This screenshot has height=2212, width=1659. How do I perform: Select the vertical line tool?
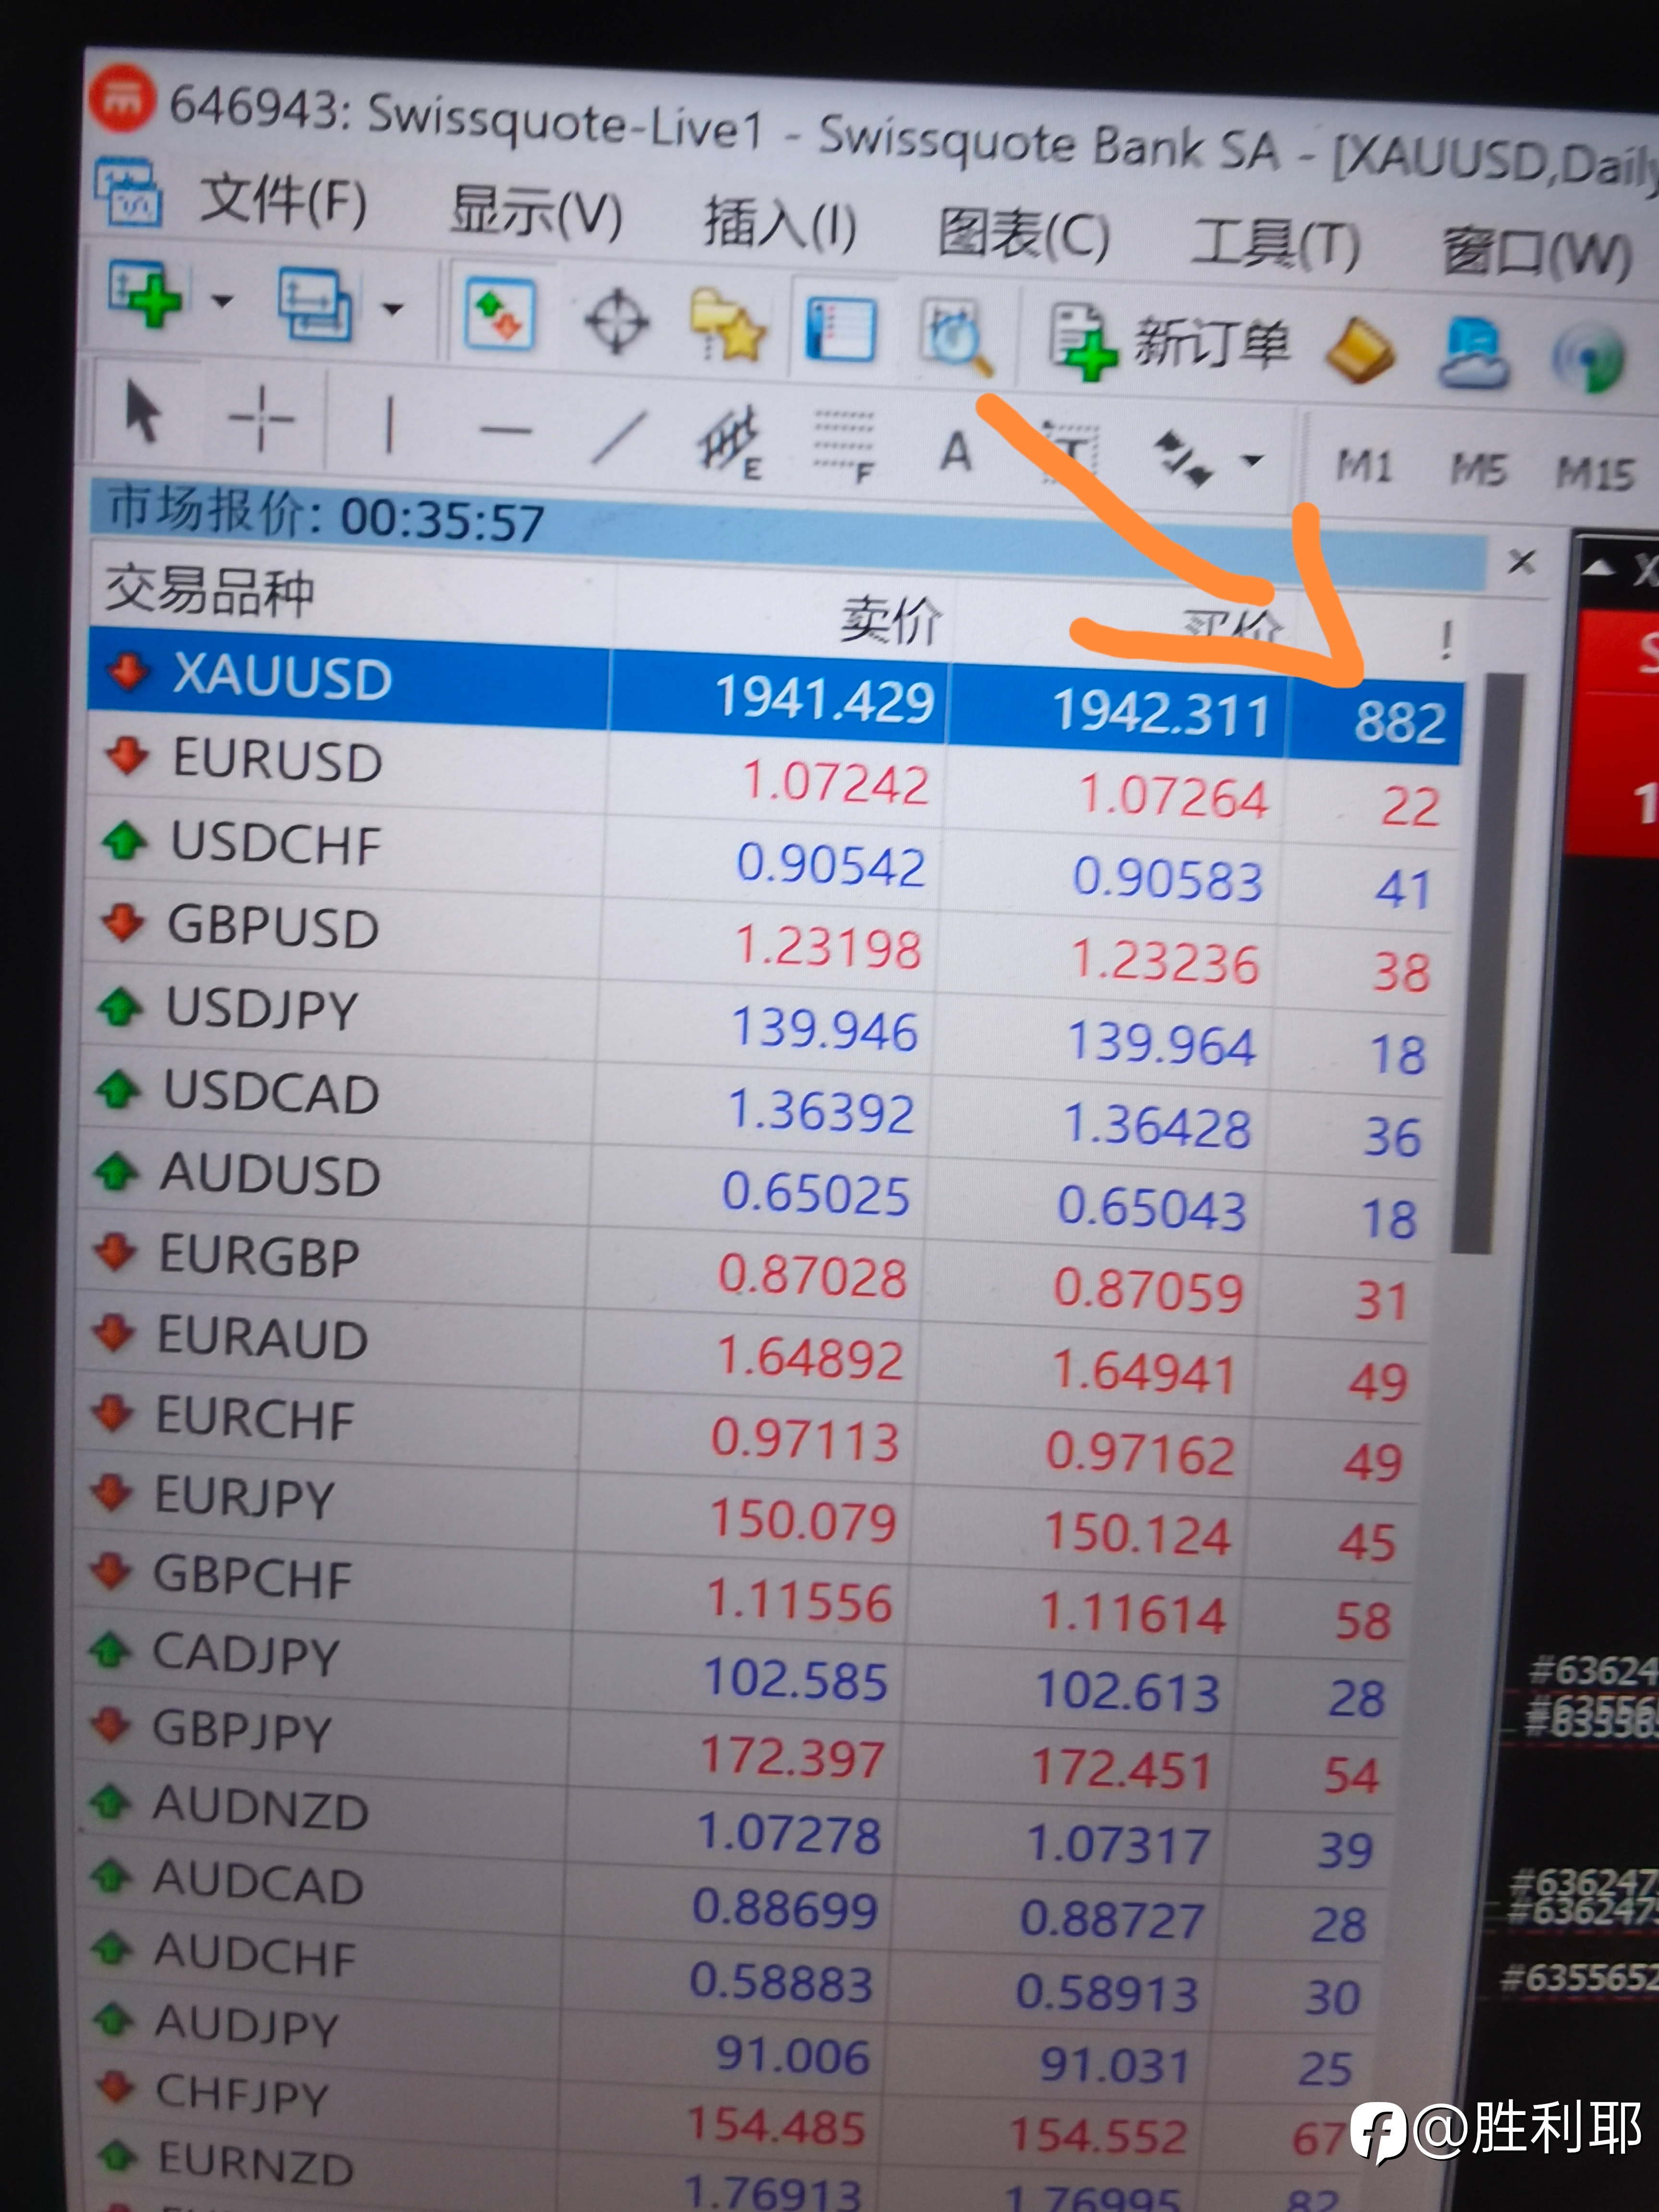click(x=389, y=424)
